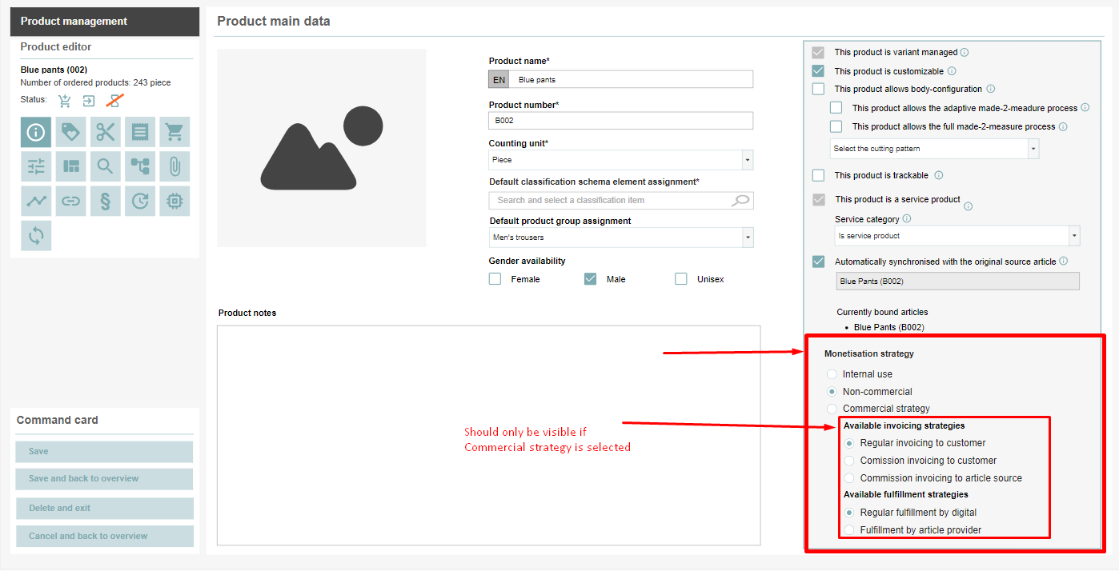Open the paragraph symbol section icon
The height and width of the screenshot is (571, 1119).
coord(106,201)
